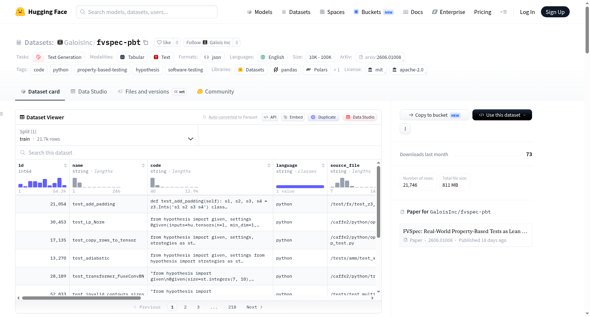Show the +1 more libraries
590x317 pixels.
[337, 70]
